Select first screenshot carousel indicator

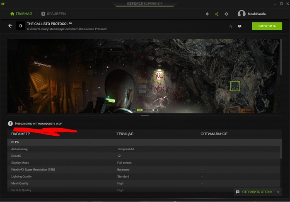(x=134, y=110)
